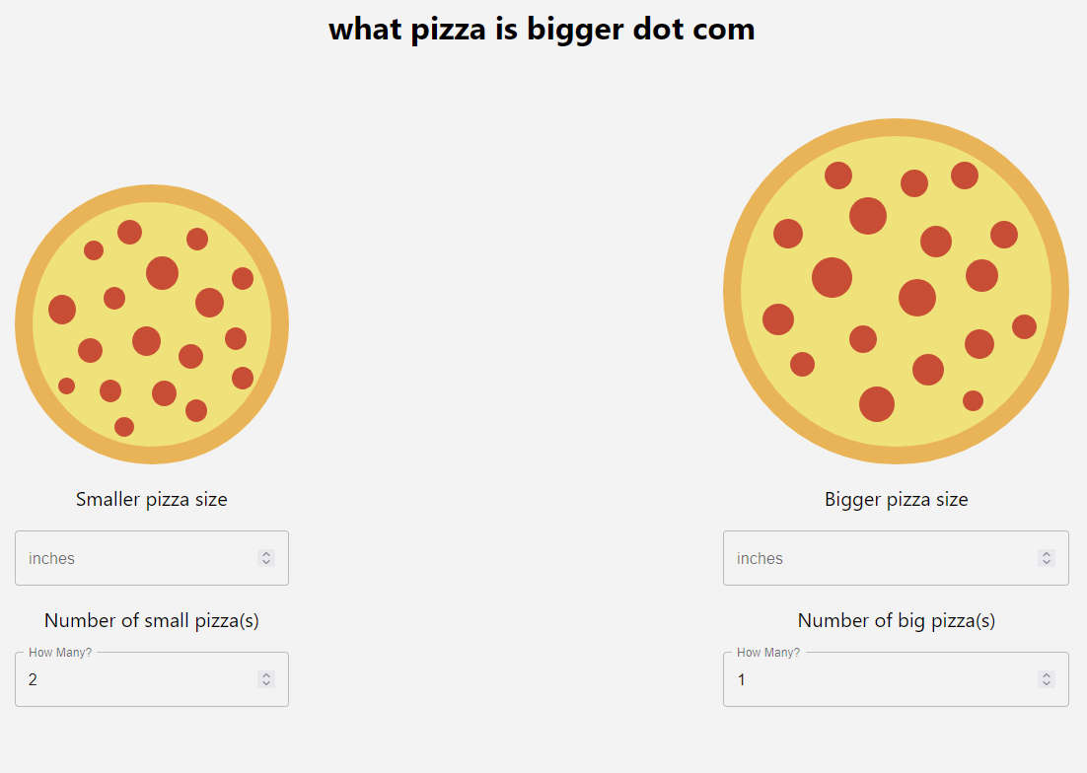Click the 'Number of big pizza(s)' label

(897, 620)
